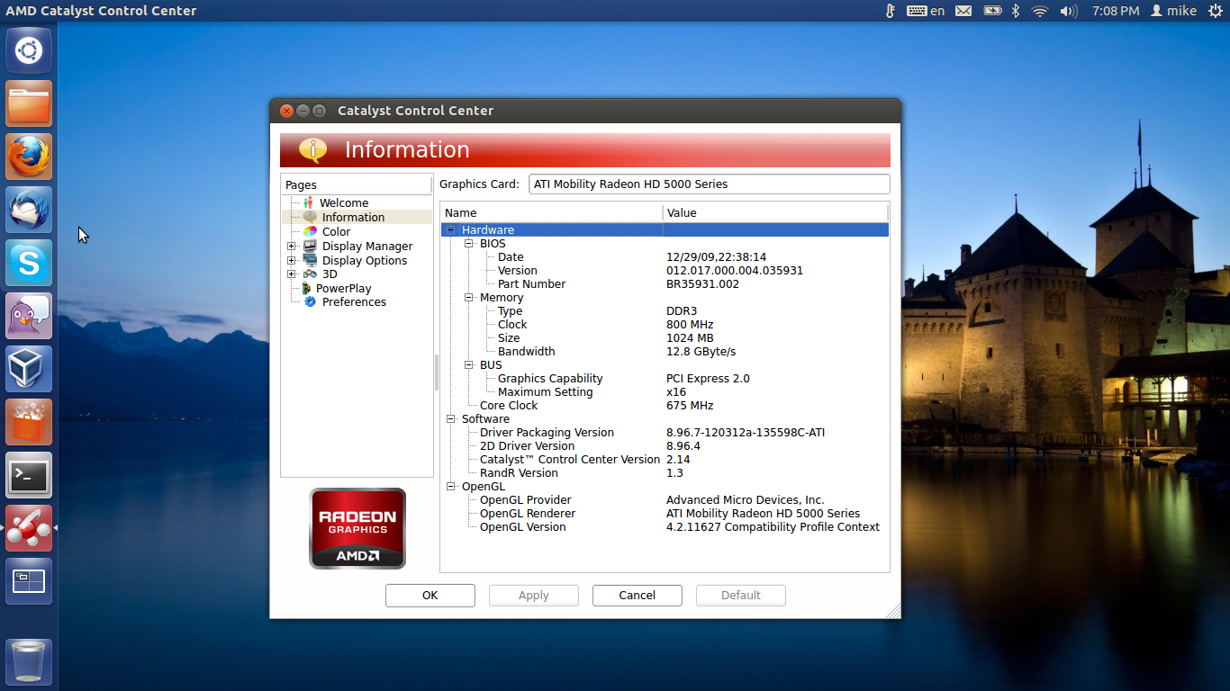Collapse the Software node
Viewport: 1230px width, 691px height.
(451, 419)
